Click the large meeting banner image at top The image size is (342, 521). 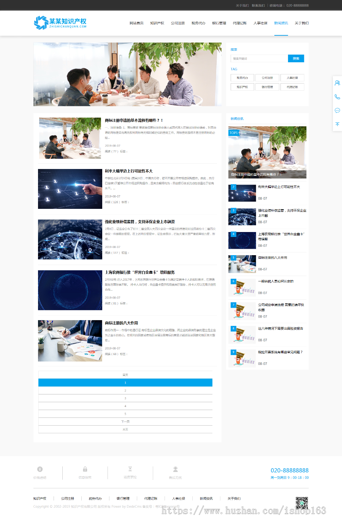pos(127,74)
